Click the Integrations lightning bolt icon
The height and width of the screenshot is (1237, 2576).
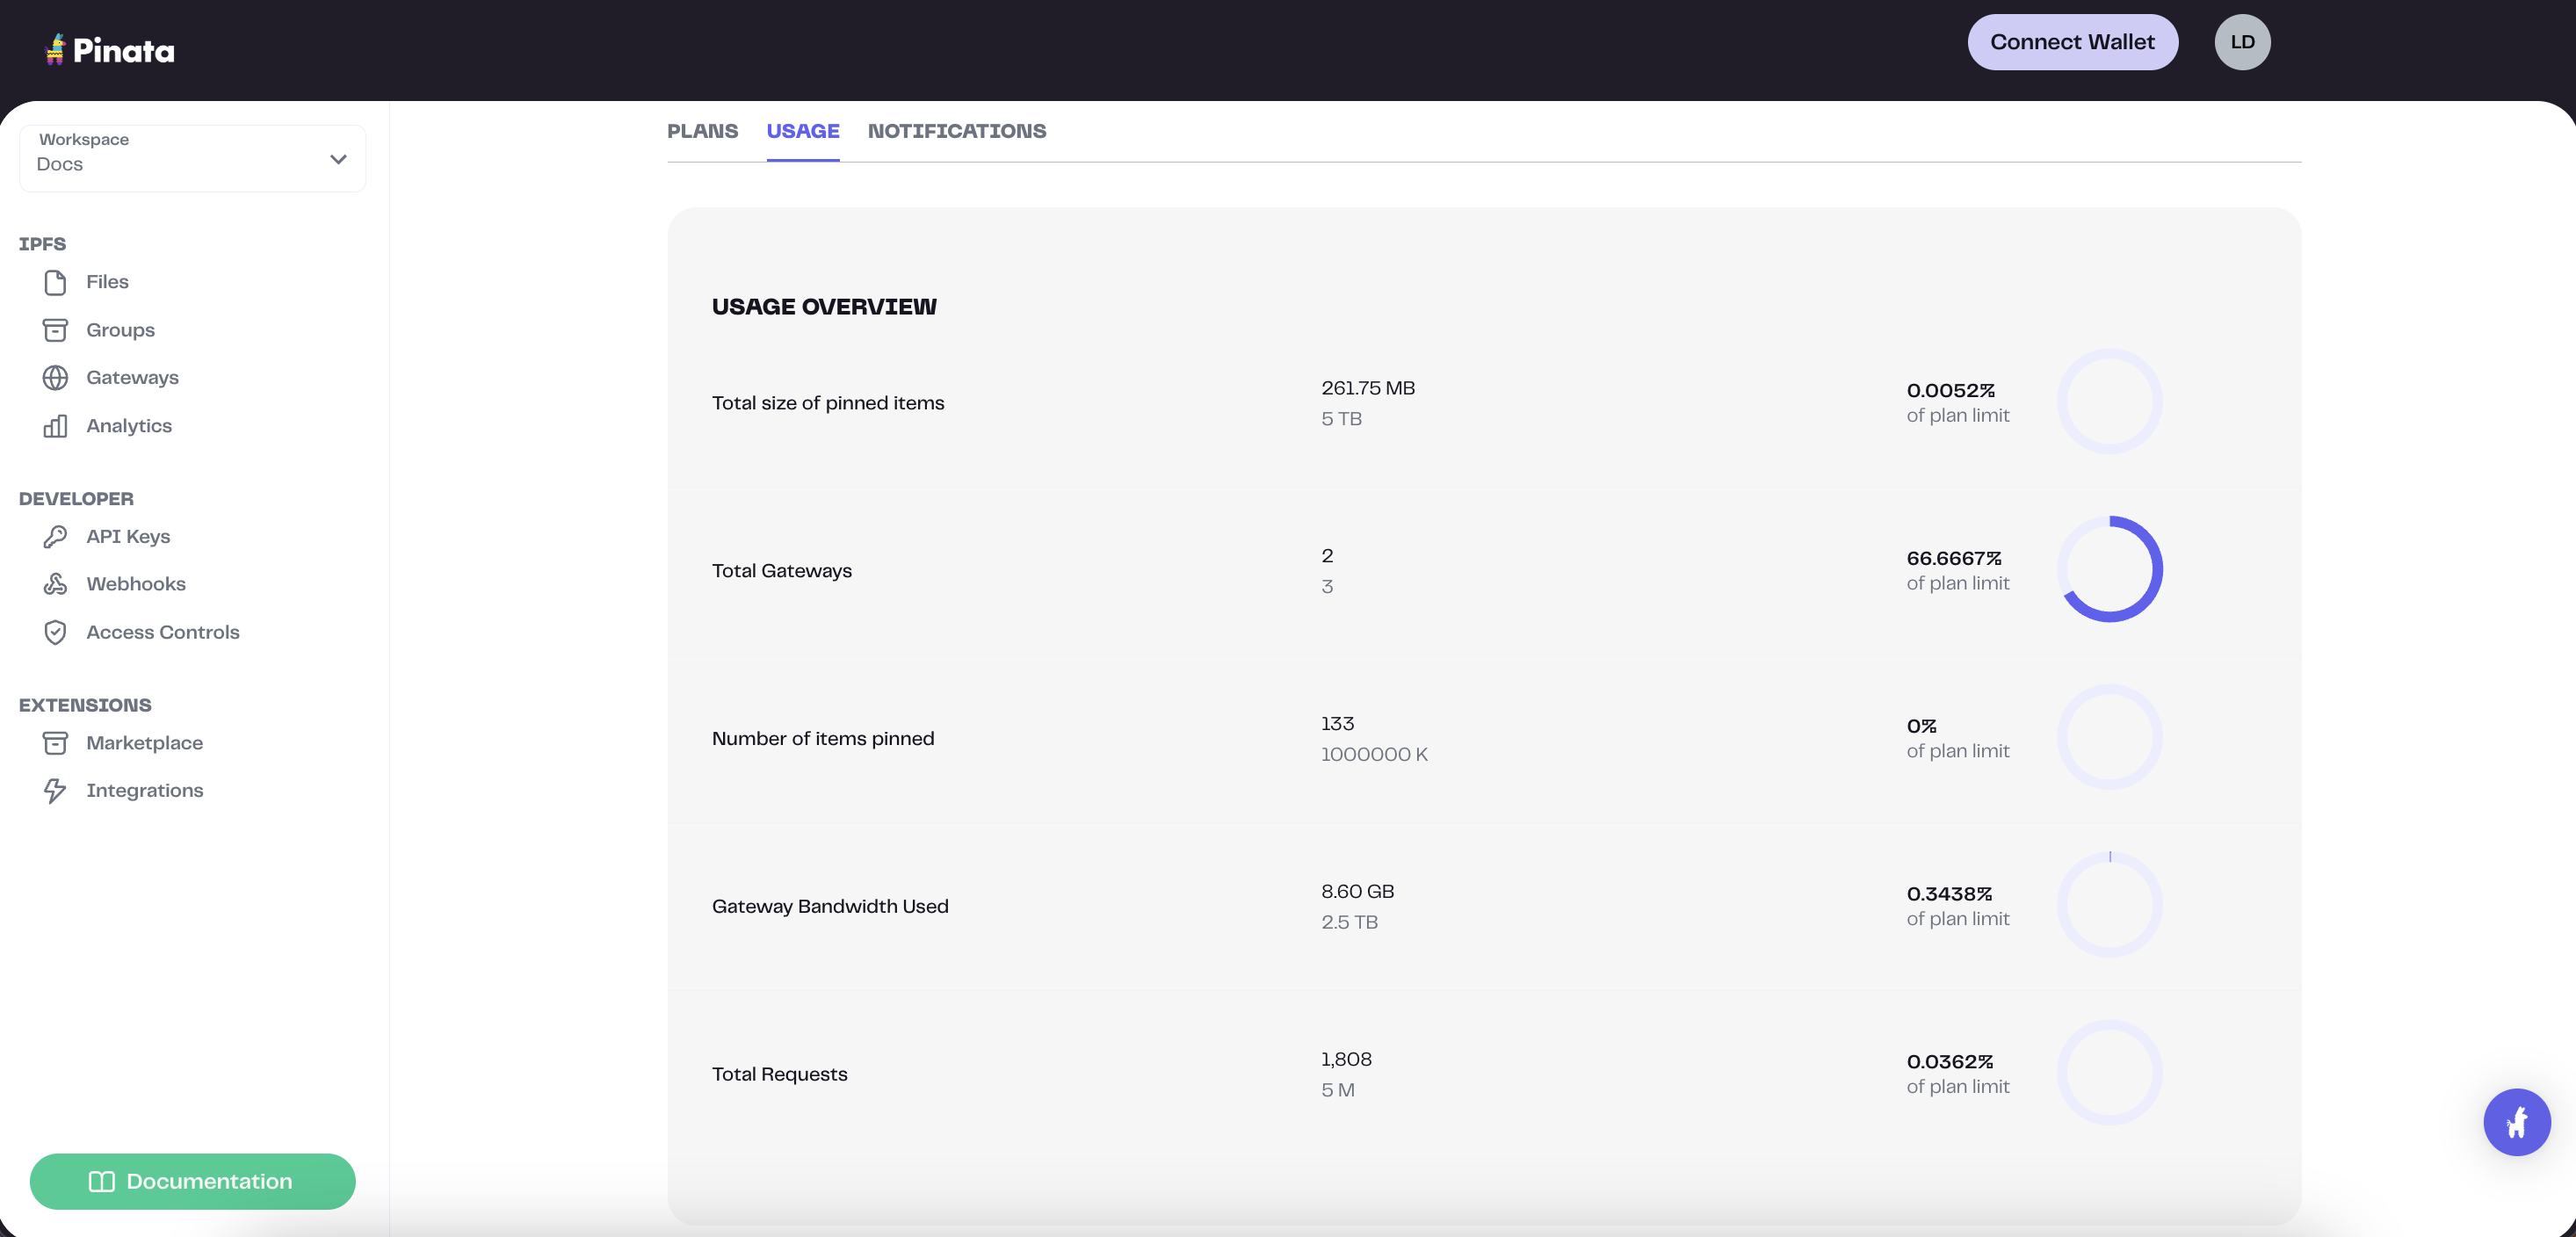click(55, 791)
